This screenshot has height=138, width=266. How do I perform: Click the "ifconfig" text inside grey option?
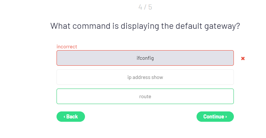point(145,58)
